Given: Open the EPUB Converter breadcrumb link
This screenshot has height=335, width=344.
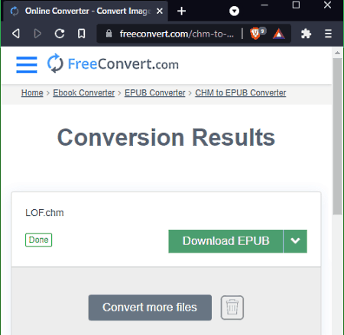Looking at the screenshot, I should pos(155,93).
